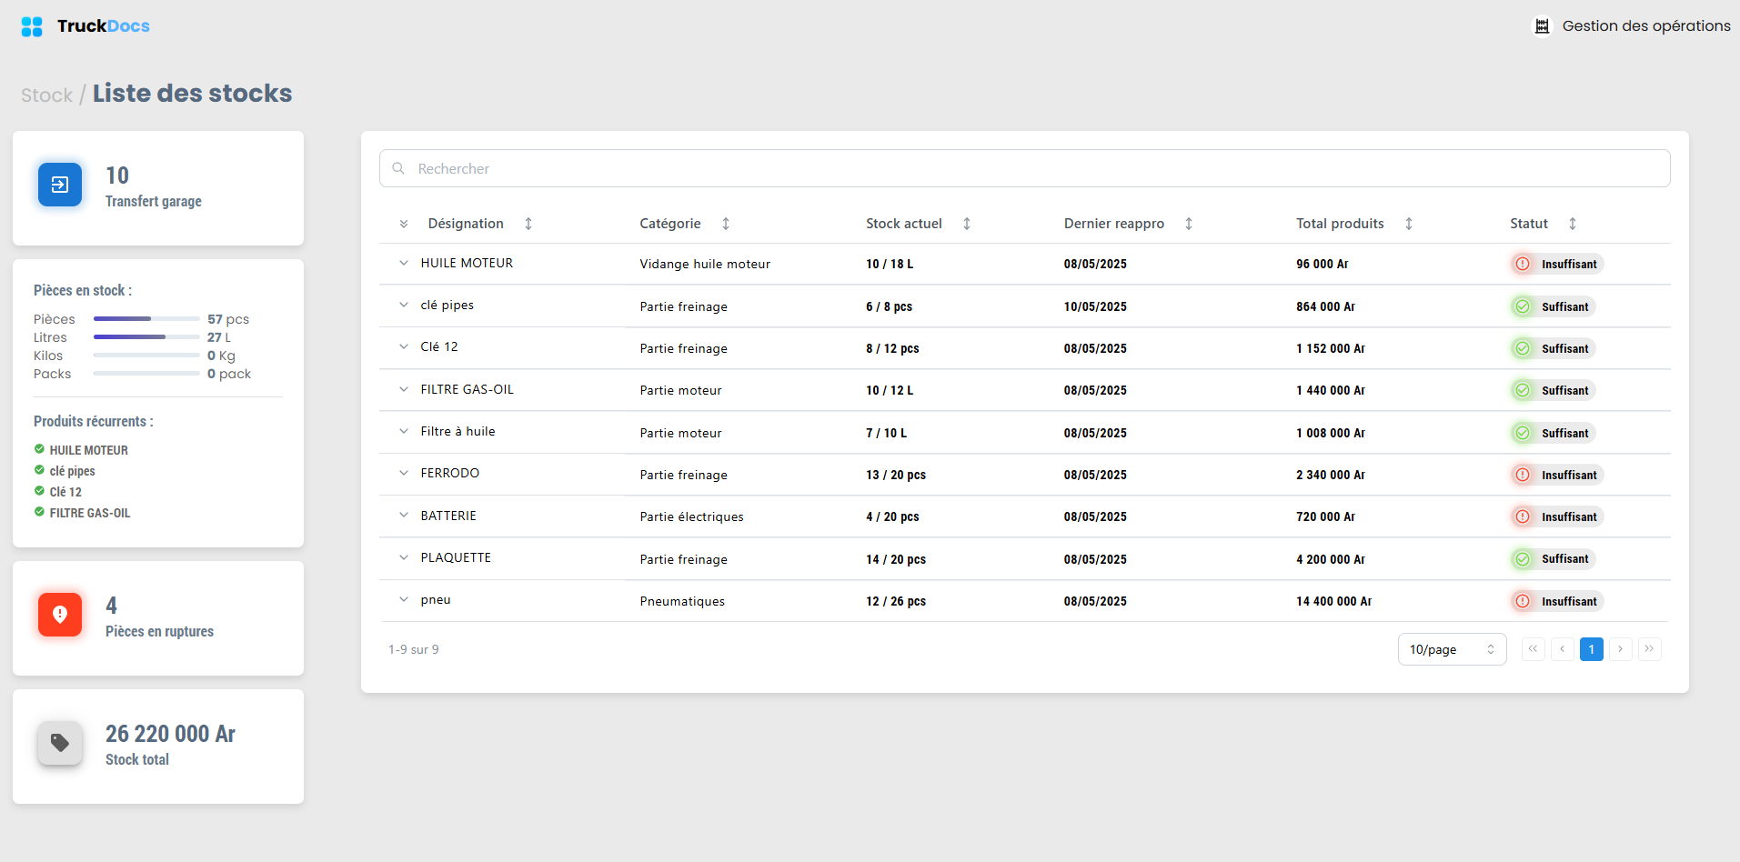1740x862 pixels.
Task: Sort table by Stock actuel arrows
Action: pyautogui.click(x=967, y=224)
